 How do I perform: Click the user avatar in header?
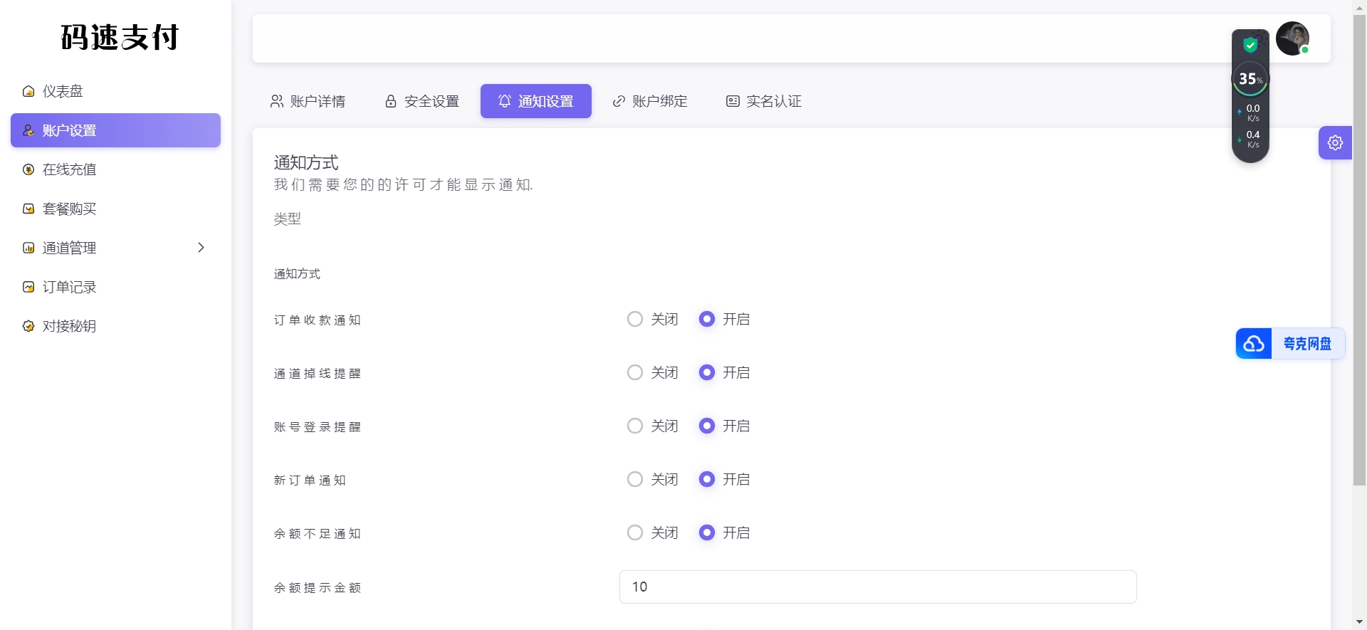[1292, 38]
